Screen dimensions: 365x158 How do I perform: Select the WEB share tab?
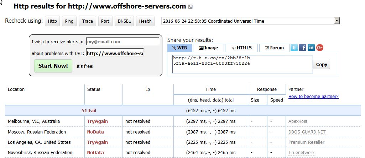pos(179,48)
